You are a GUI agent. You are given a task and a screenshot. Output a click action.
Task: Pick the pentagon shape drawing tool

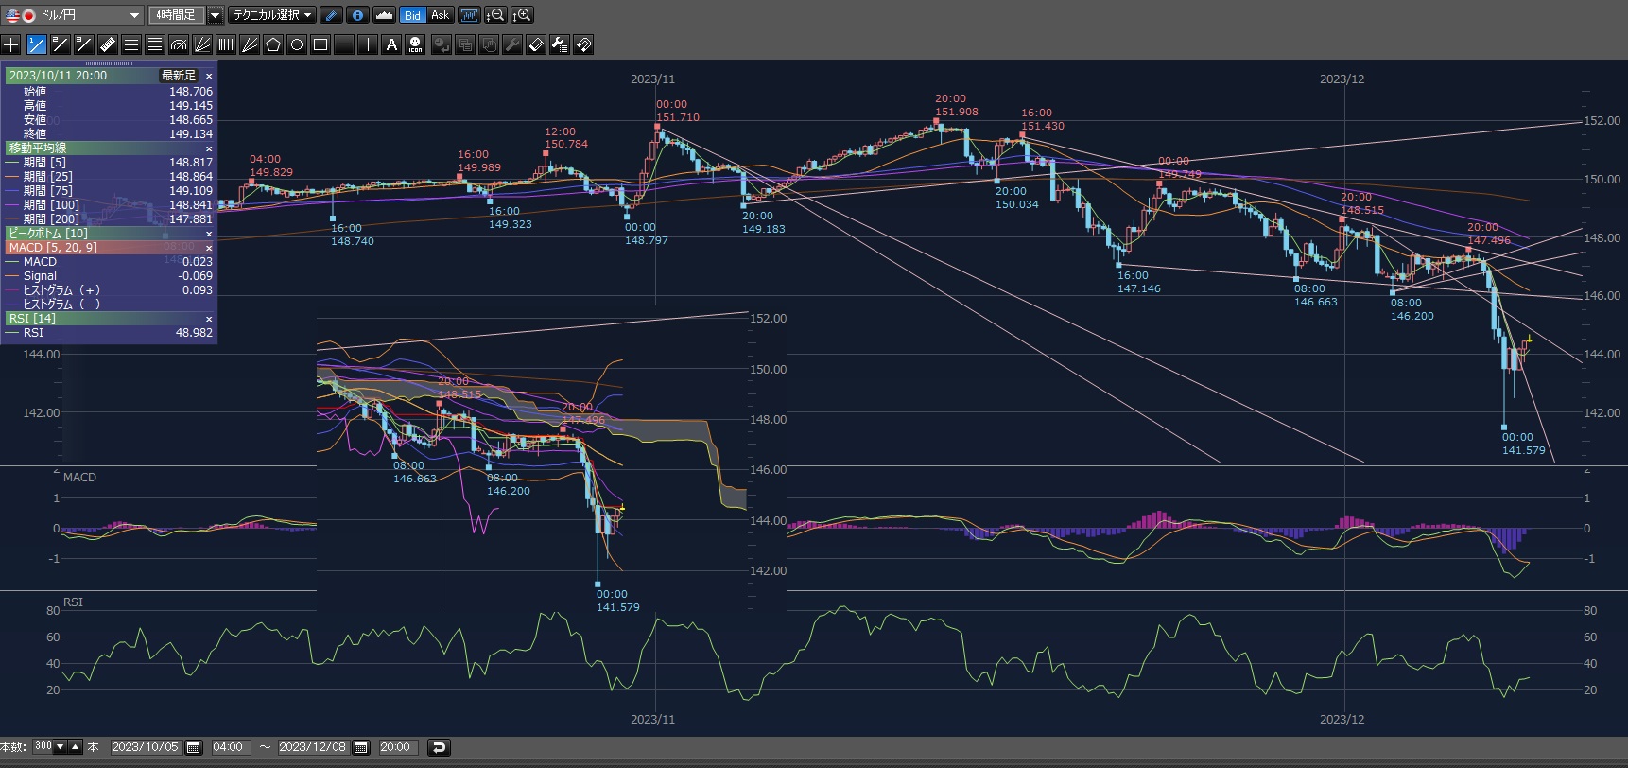tap(273, 44)
